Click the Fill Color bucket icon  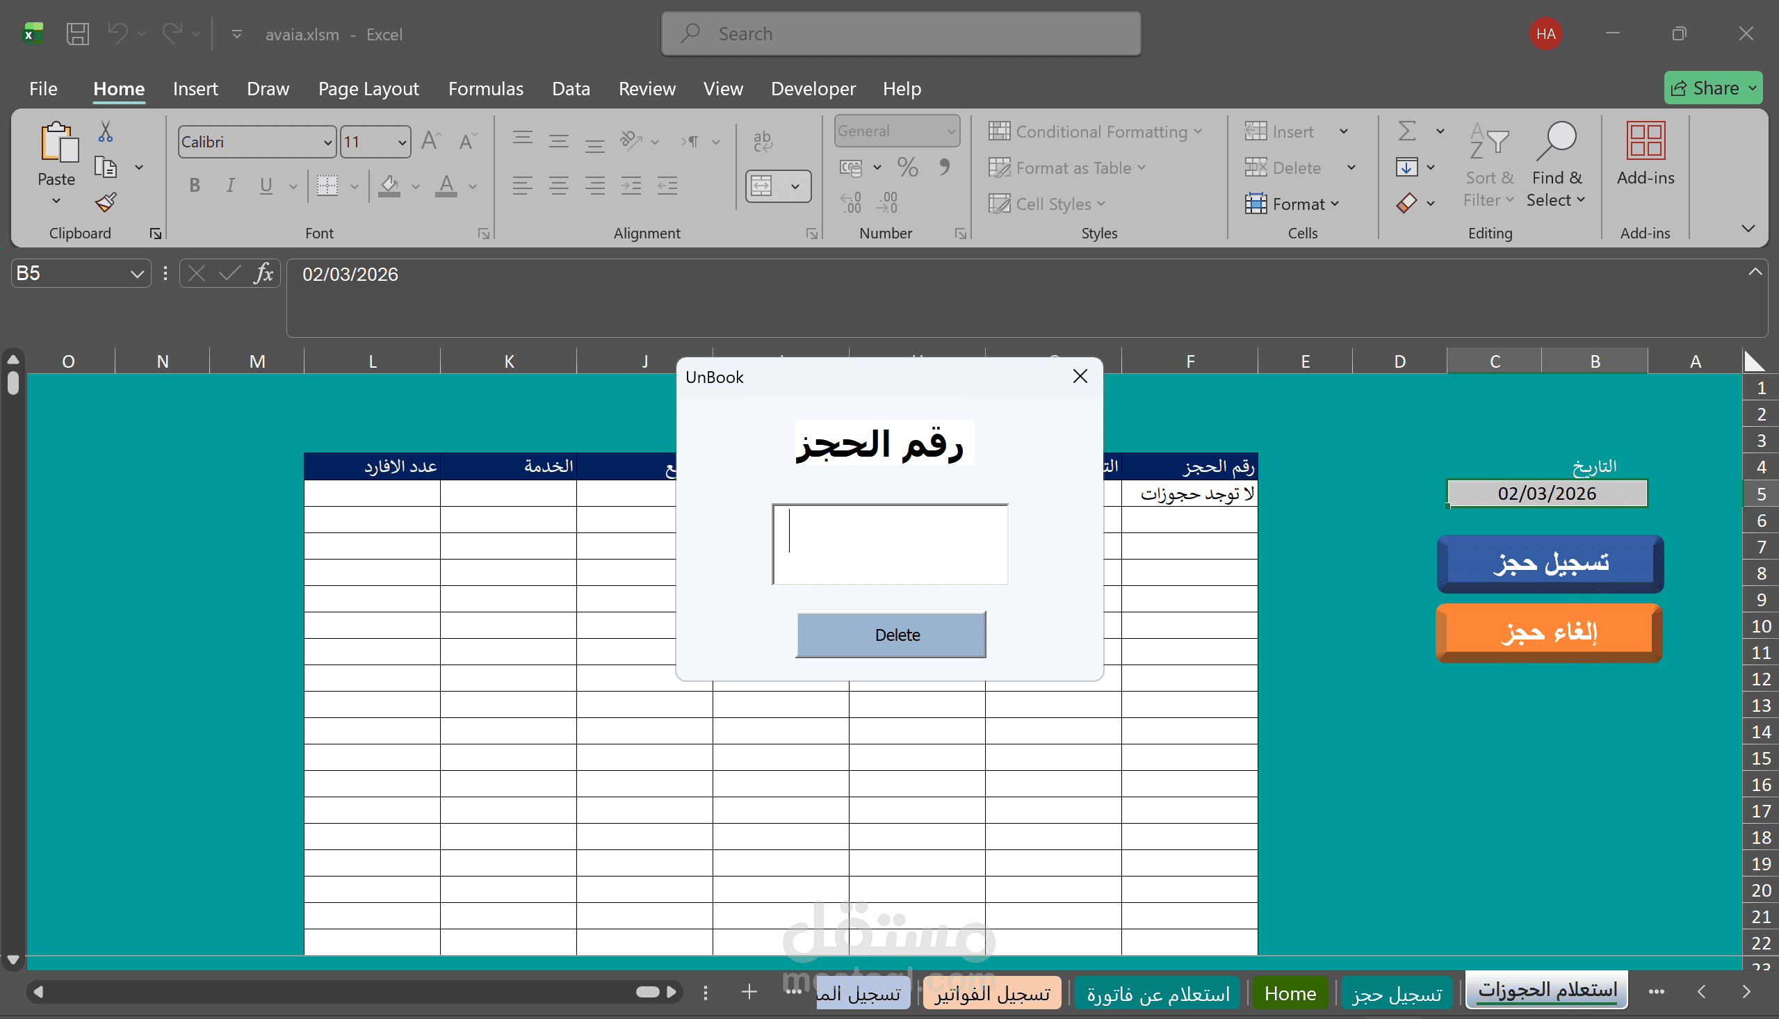(389, 186)
